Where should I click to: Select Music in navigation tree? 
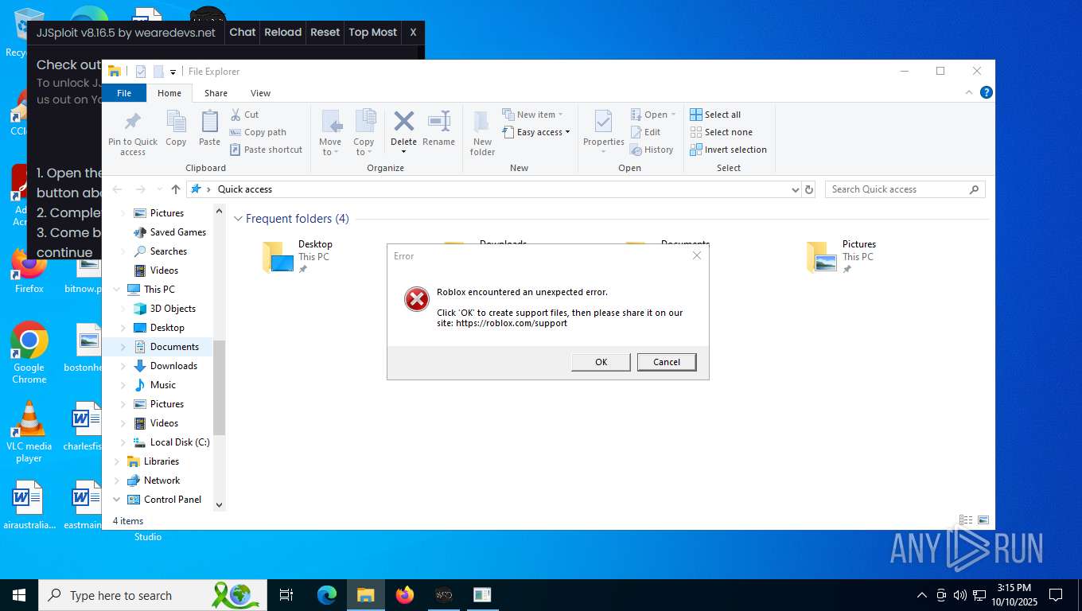(x=163, y=385)
